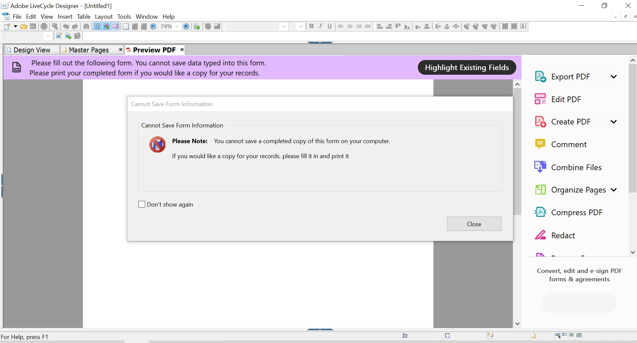Switch to the Master Pages tab
Viewport: 637px width, 343px height.
click(x=89, y=50)
